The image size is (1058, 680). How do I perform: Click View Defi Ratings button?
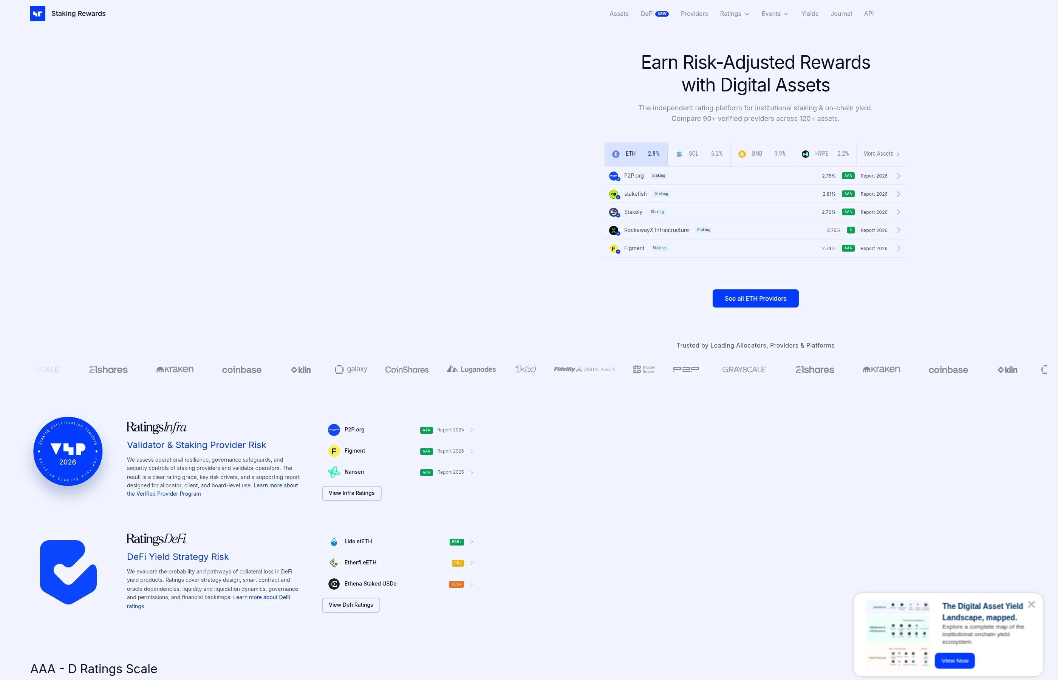click(351, 605)
